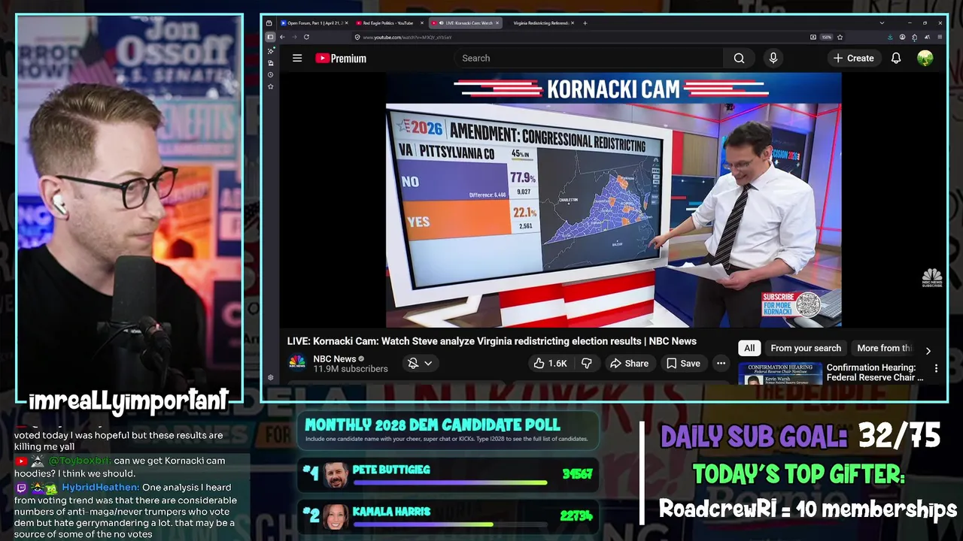Go forward in the browser

(x=293, y=37)
